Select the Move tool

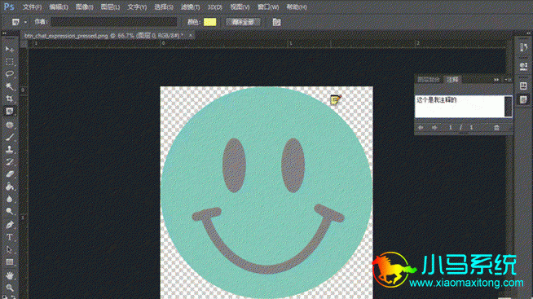(10, 50)
